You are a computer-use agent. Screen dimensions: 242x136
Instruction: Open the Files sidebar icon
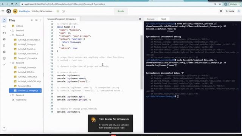[4, 20]
